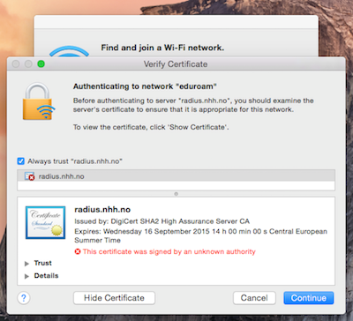Screen dimensions: 353x321
Task: Click Hide Certificate button
Action: pos(114,298)
